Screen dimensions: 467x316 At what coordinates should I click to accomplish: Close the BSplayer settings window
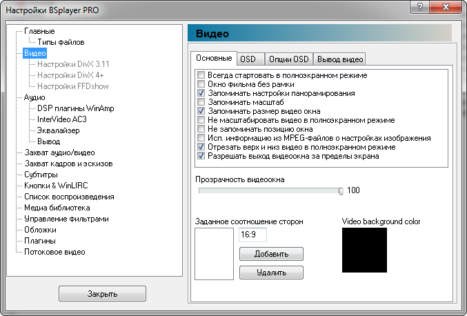point(446,6)
